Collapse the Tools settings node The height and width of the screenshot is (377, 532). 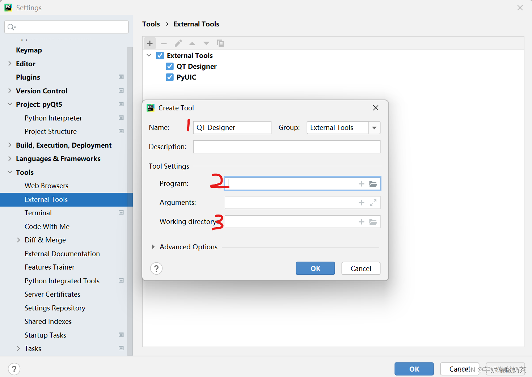[10, 172]
